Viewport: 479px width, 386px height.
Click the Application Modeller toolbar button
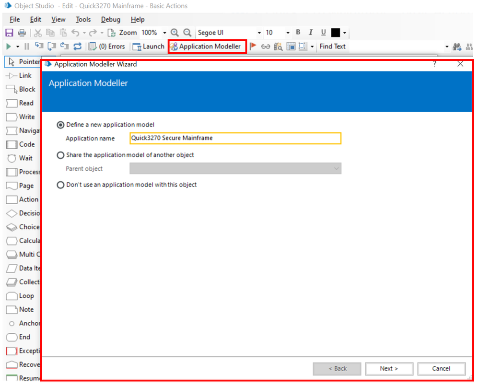[206, 47]
